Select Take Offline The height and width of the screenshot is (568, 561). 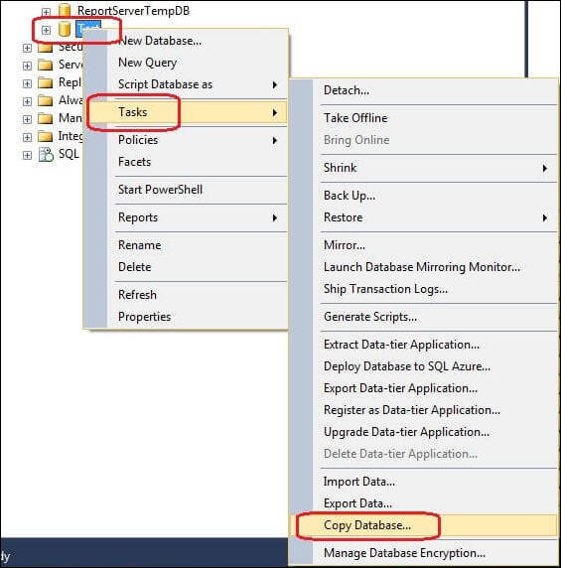(423, 118)
